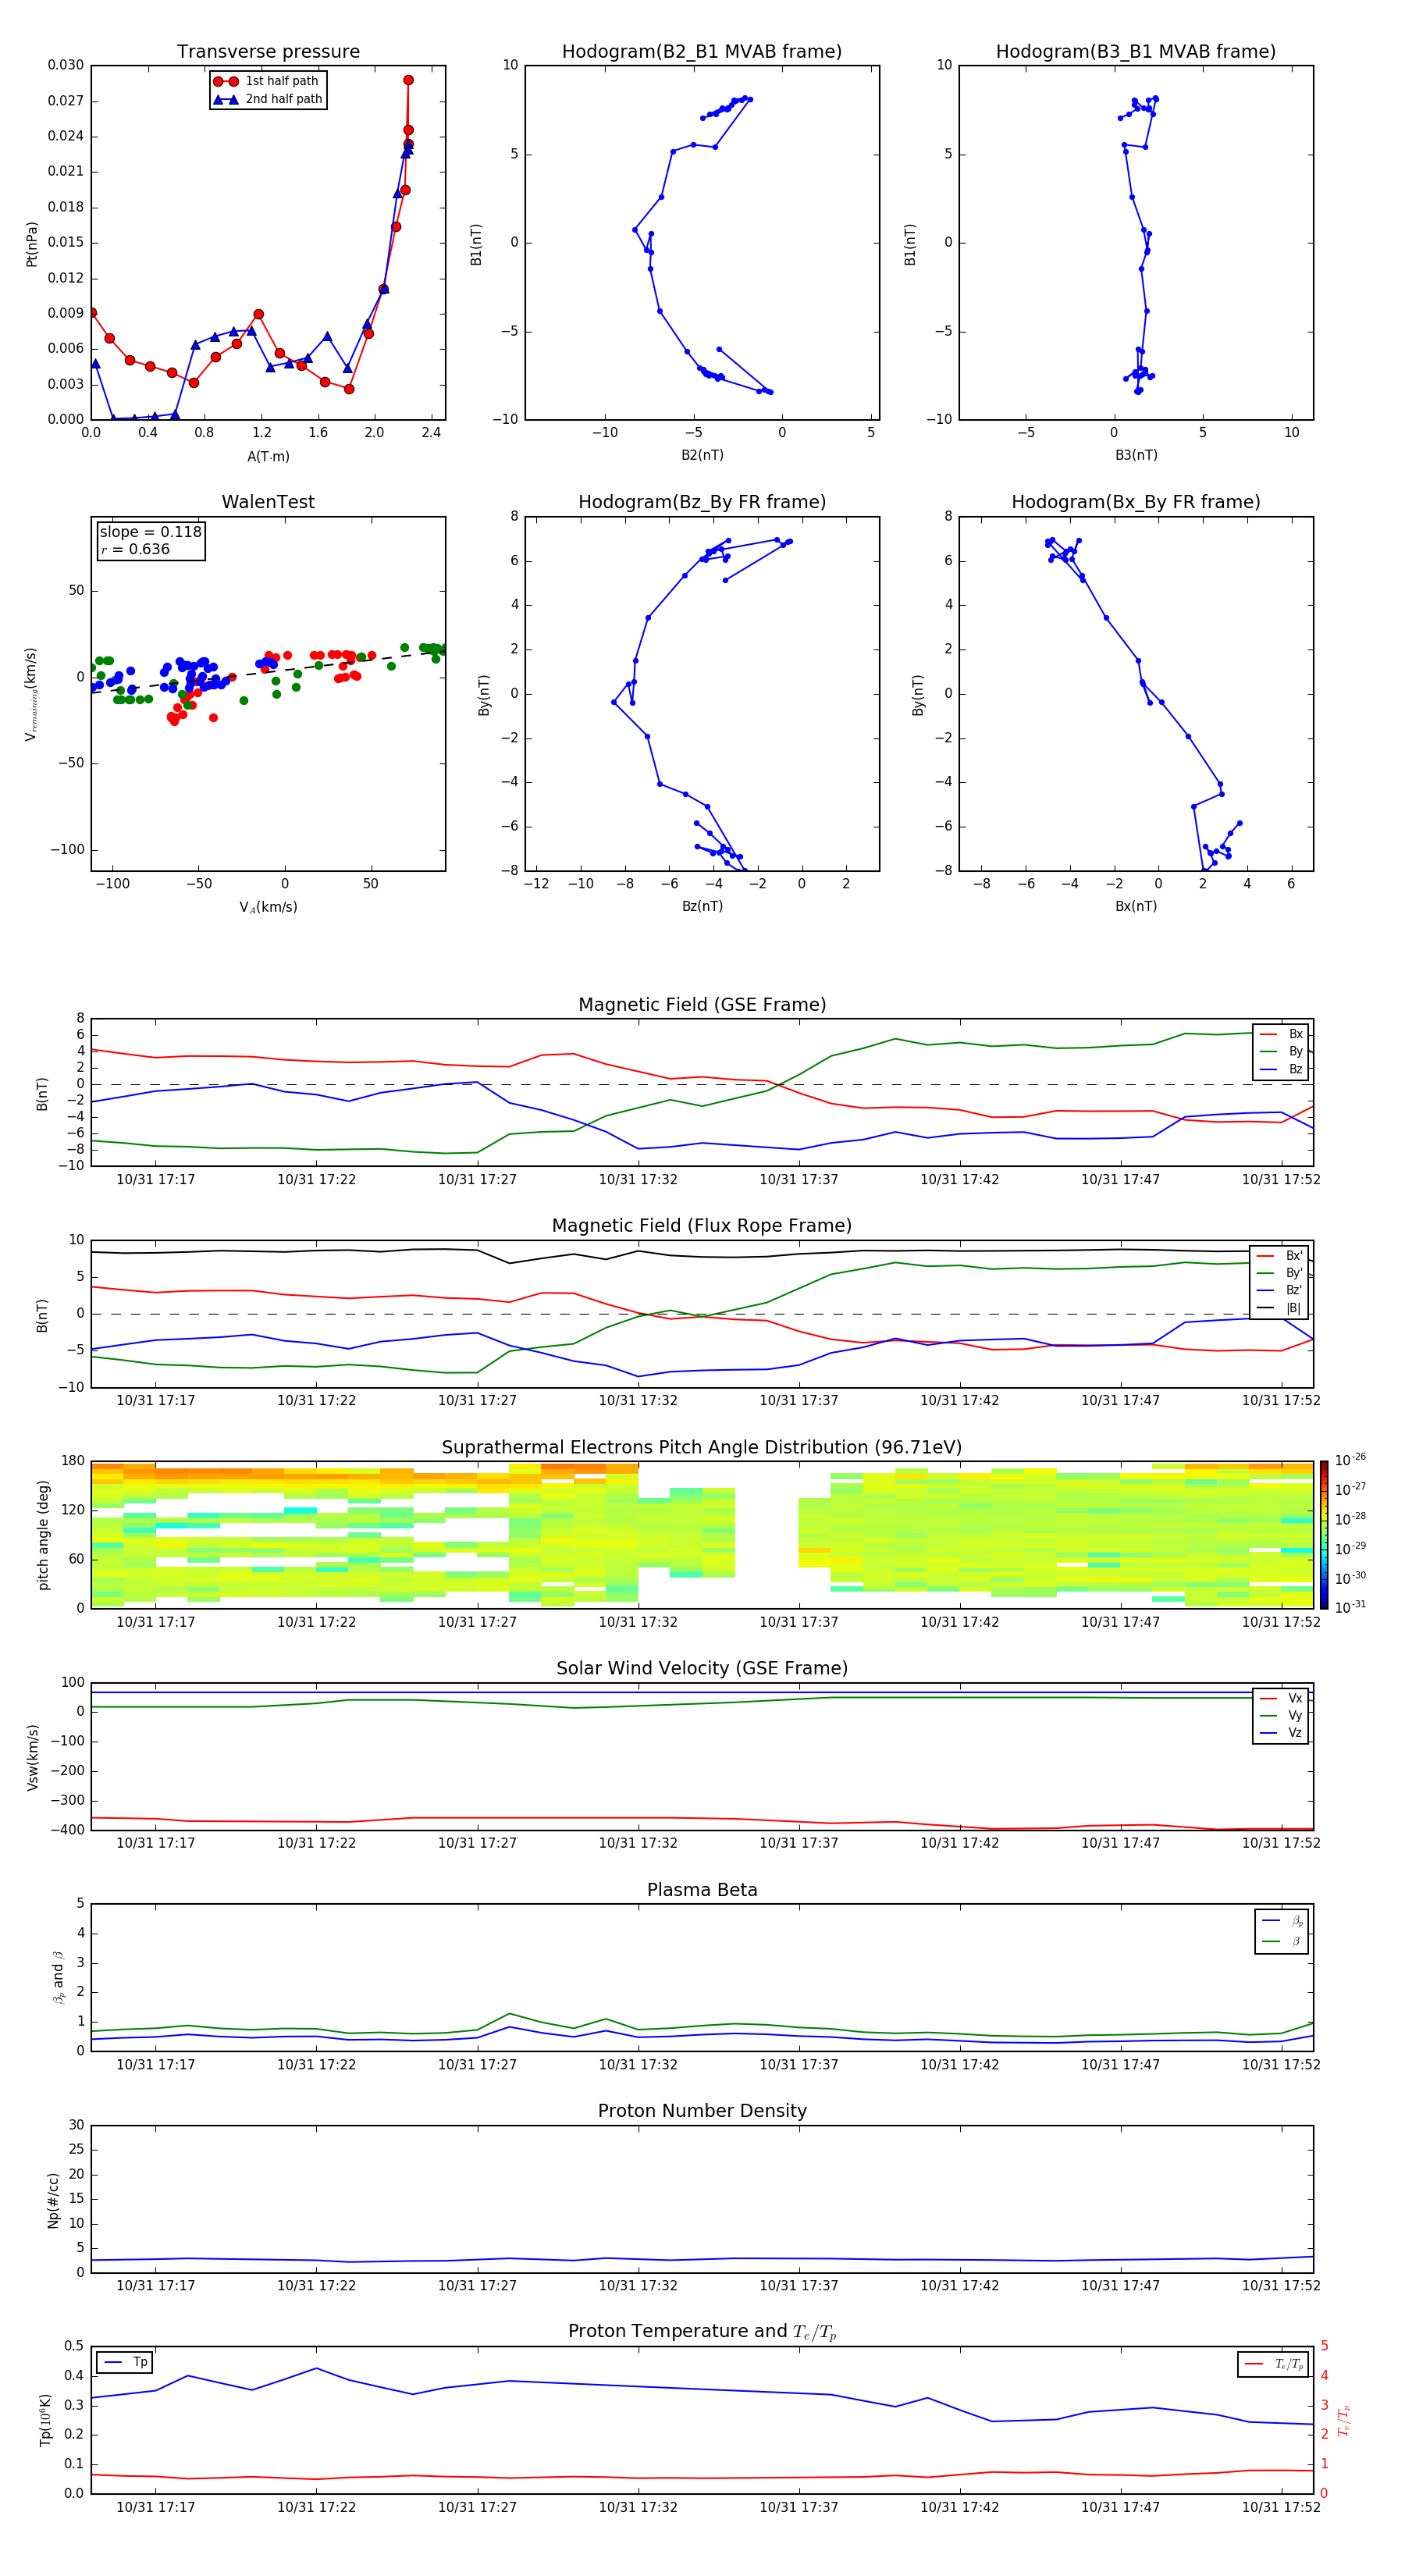The width and height of the screenshot is (1405, 2576).
Task: Select the "1st half path" legend entry
Action: 267,81
